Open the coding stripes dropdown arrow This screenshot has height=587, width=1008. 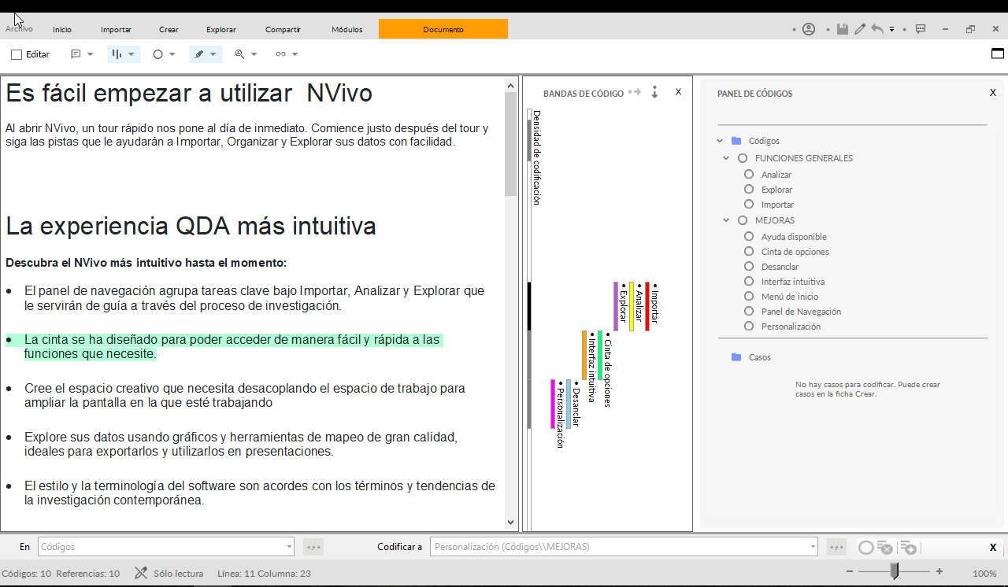point(132,54)
